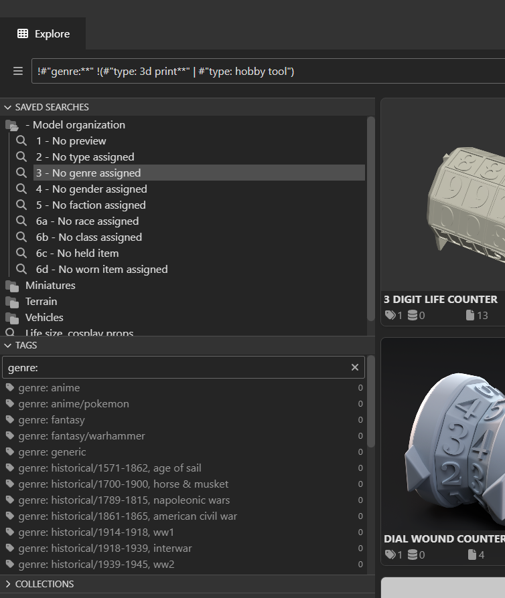Image resolution: width=505 pixels, height=598 pixels.
Task: Click the Miniatures folder icon
Action: 12,286
